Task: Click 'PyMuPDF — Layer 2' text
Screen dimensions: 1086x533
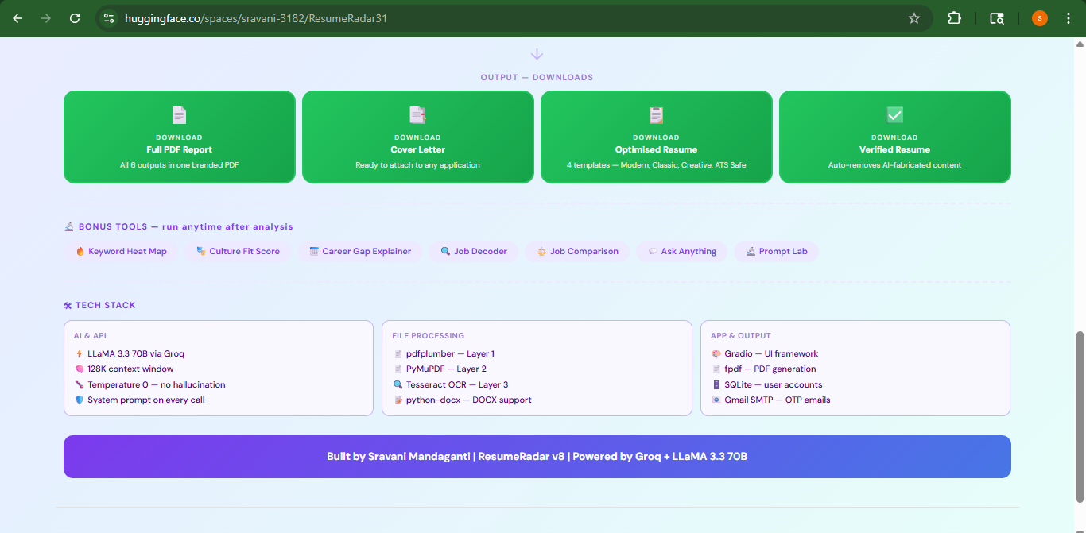Action: click(446, 369)
